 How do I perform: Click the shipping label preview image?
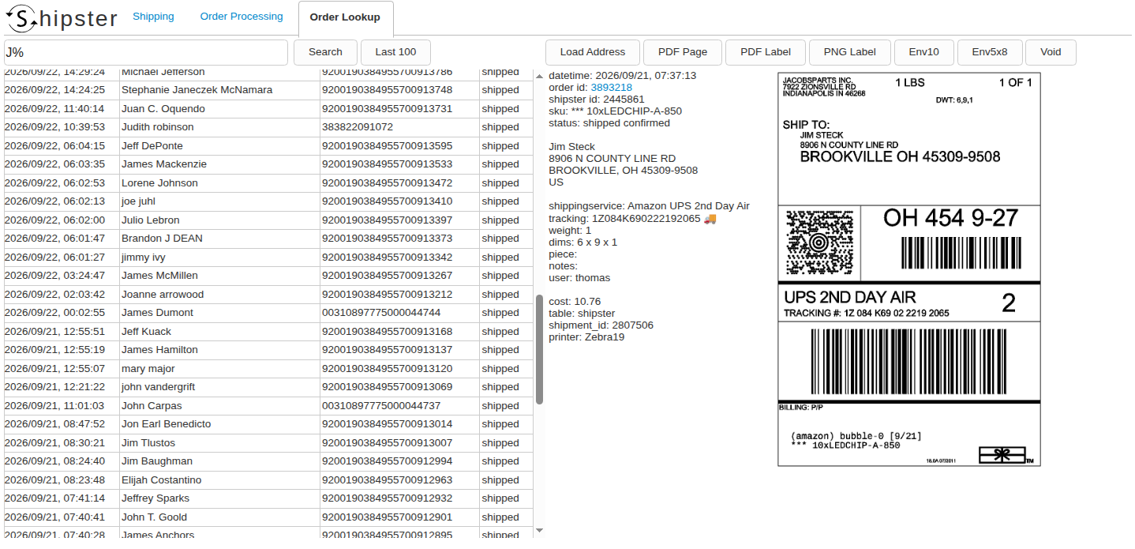click(909, 269)
